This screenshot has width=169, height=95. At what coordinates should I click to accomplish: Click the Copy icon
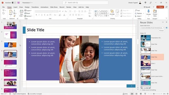14,13
